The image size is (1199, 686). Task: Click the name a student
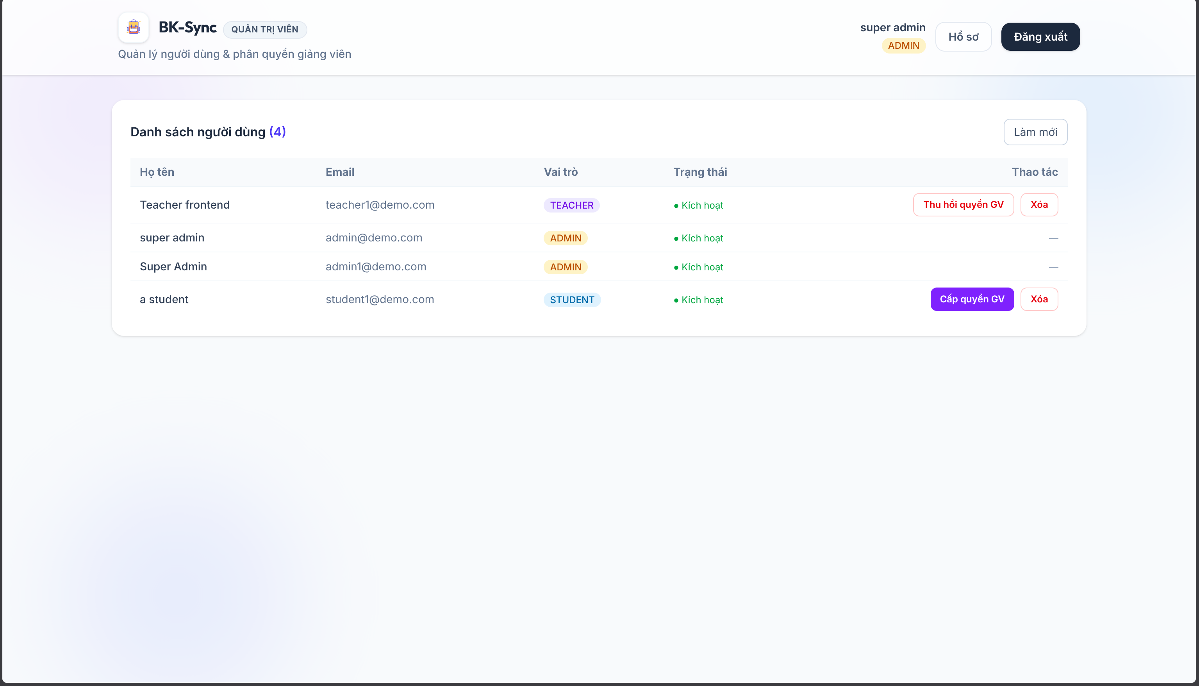[164, 300]
